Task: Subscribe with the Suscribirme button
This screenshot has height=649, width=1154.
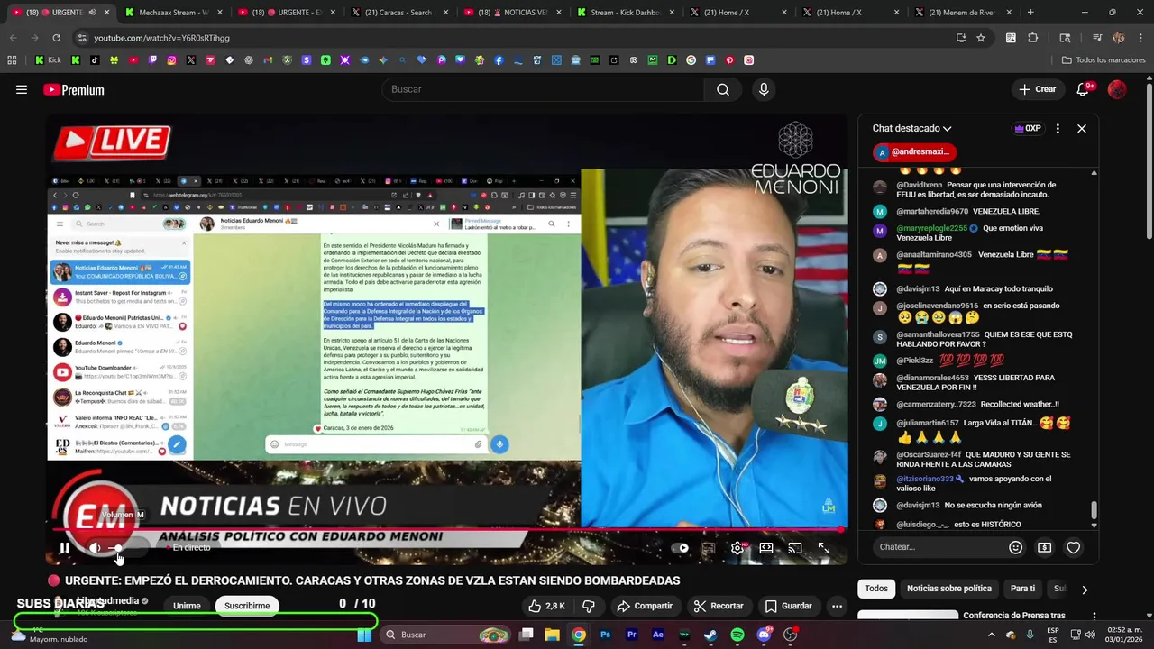Action: tap(247, 606)
